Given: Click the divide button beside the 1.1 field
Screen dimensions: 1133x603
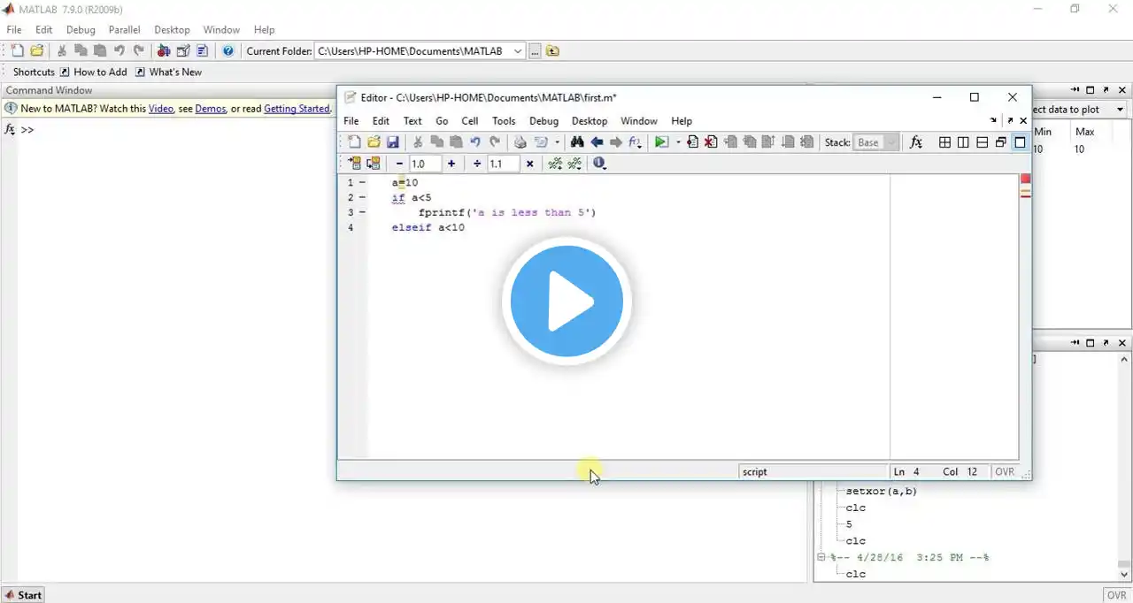Looking at the screenshot, I should [477, 164].
